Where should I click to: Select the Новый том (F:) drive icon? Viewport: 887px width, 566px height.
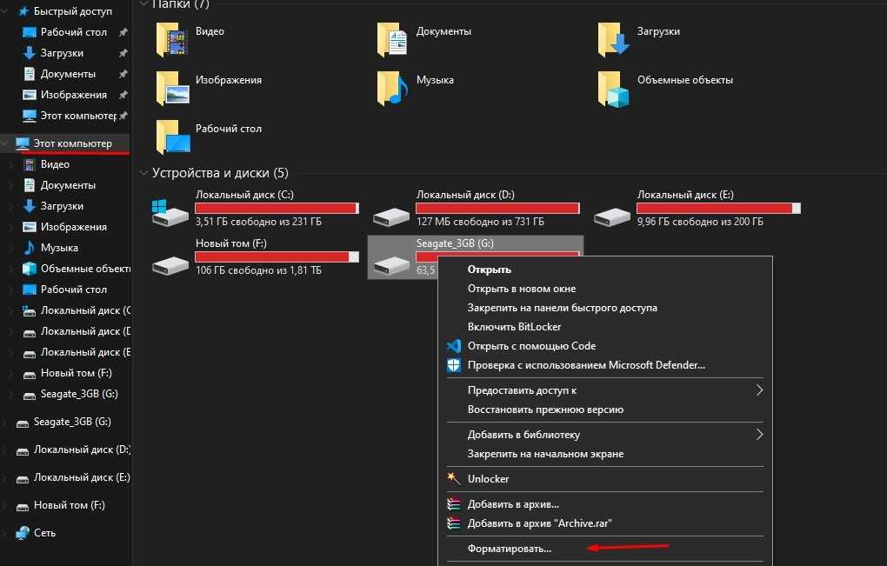(169, 262)
